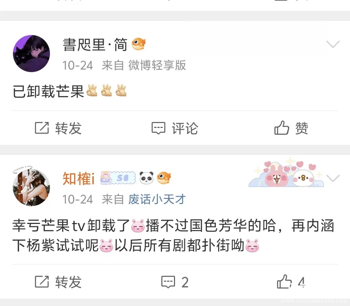Open username 書咫里·简
Viewport: 350px width, 306px height.
pos(95,44)
